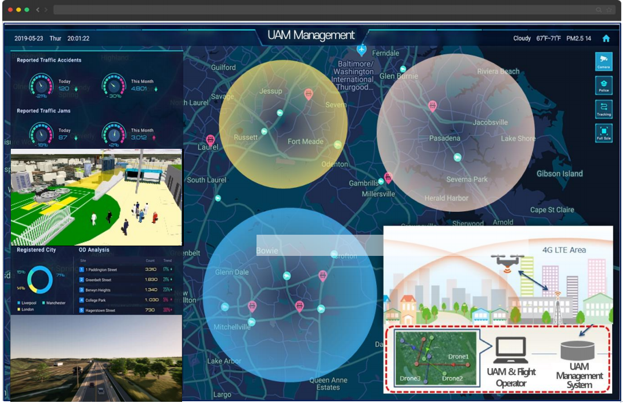This screenshot has width=623, height=403.
Task: Bookmark page with the star icon
Action: point(609,10)
